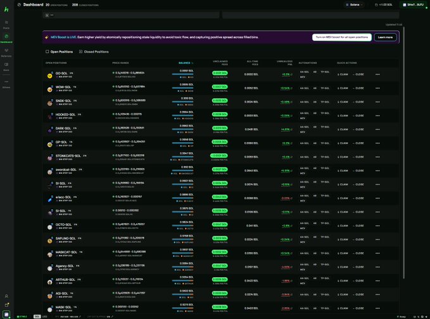Click the Unrealized PnL column header
This screenshot has width=430, height=319.
coord(284,63)
